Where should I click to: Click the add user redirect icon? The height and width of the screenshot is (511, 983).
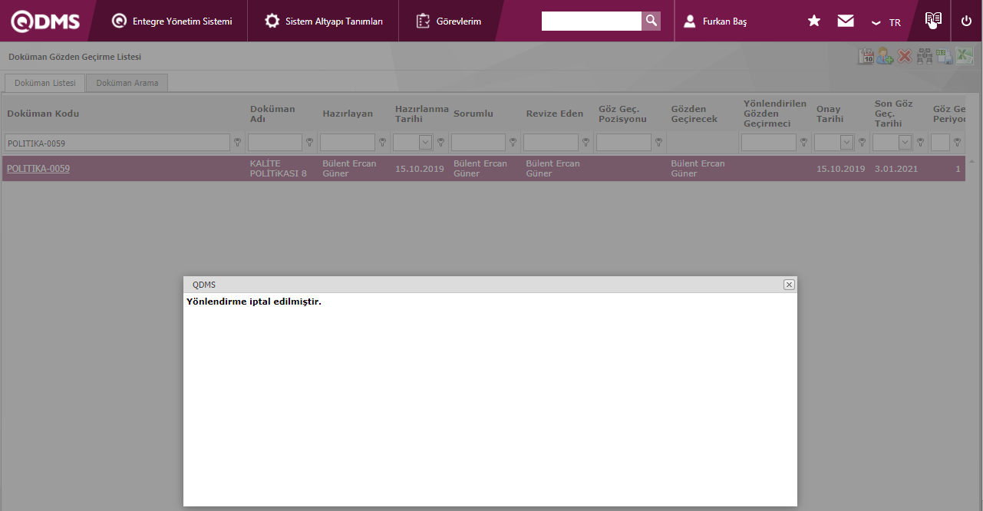pyautogui.click(x=885, y=56)
